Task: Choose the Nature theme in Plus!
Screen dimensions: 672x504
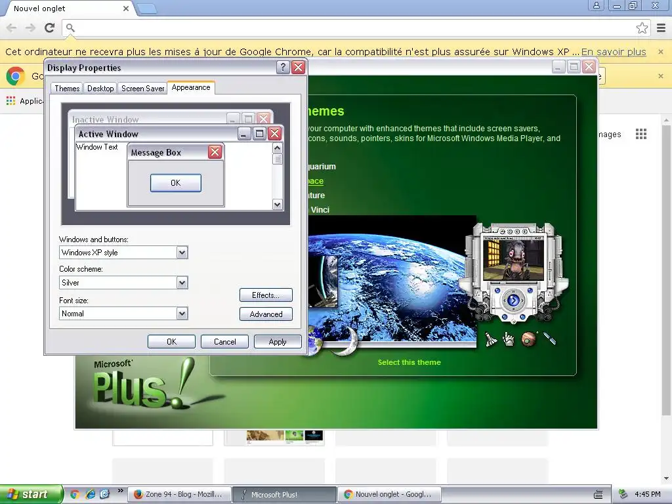Action: tap(317, 196)
